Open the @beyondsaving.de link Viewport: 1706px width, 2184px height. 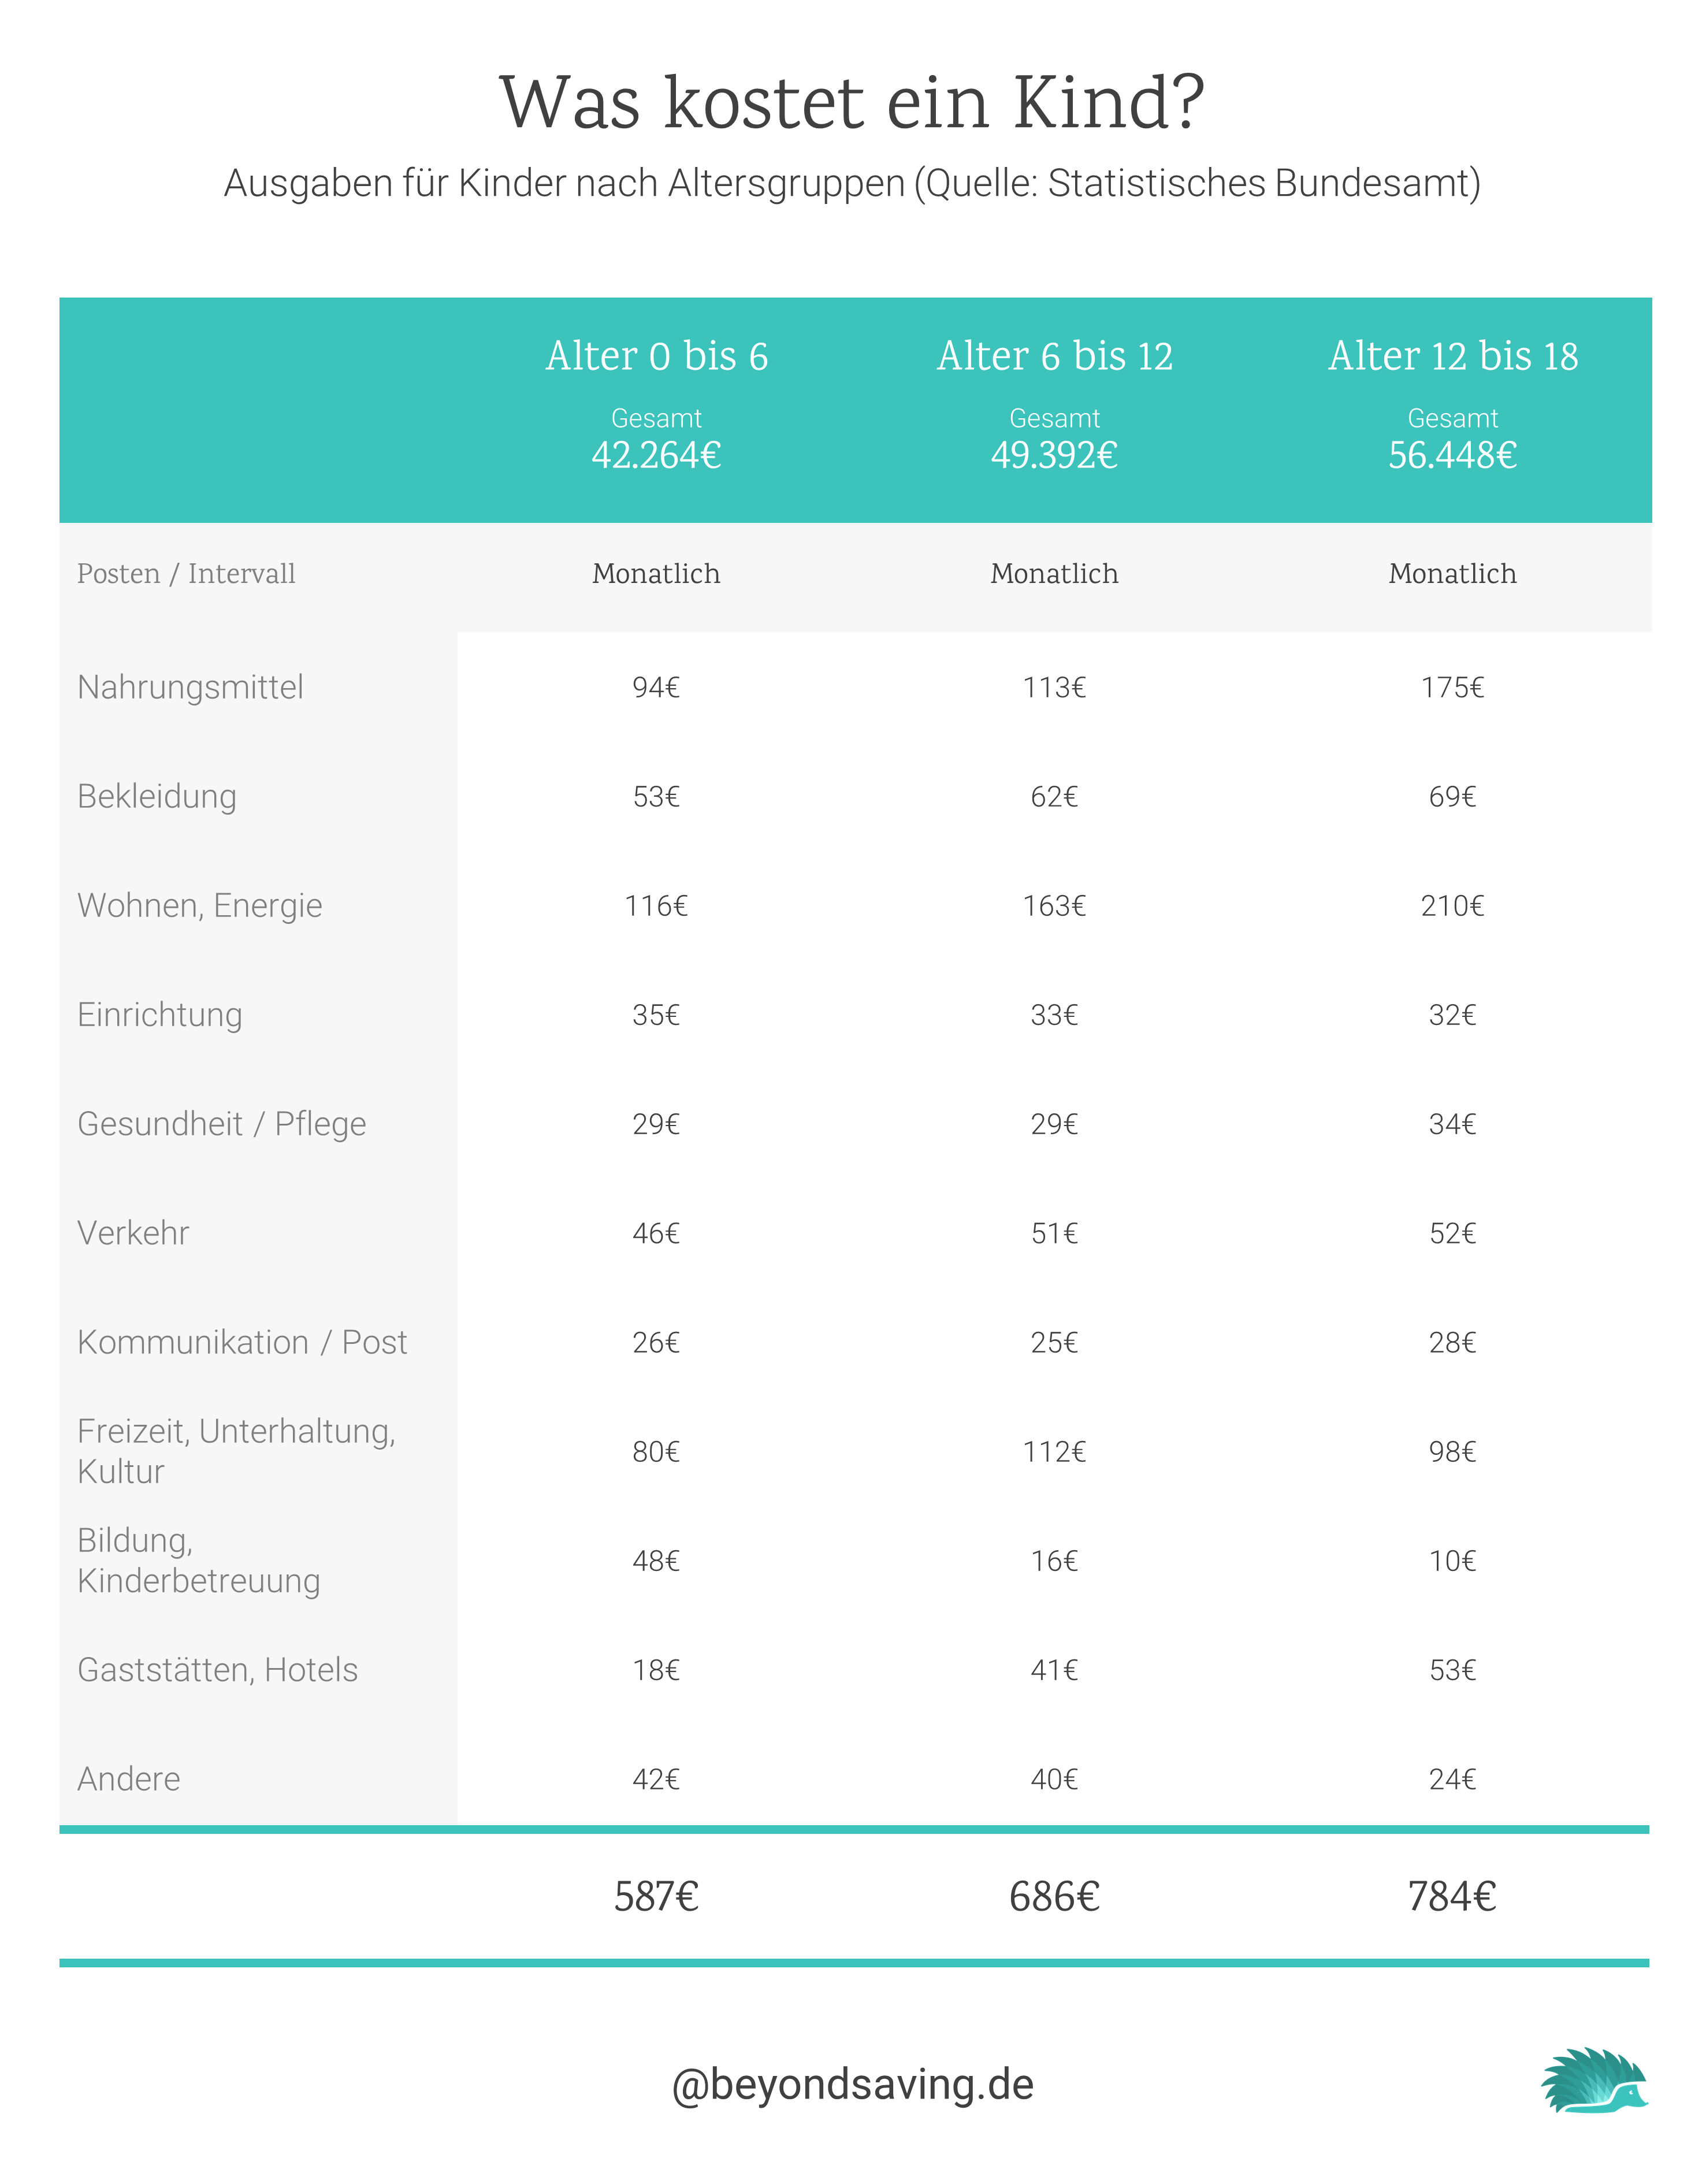click(x=852, y=2084)
